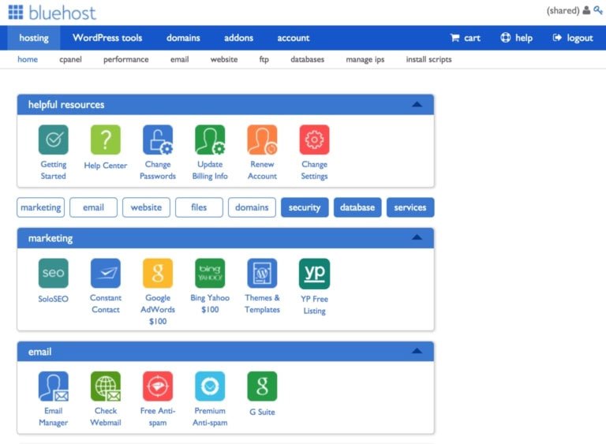This screenshot has height=444, width=606.
Task: Open the WordPress tools tab
Action: (x=107, y=38)
